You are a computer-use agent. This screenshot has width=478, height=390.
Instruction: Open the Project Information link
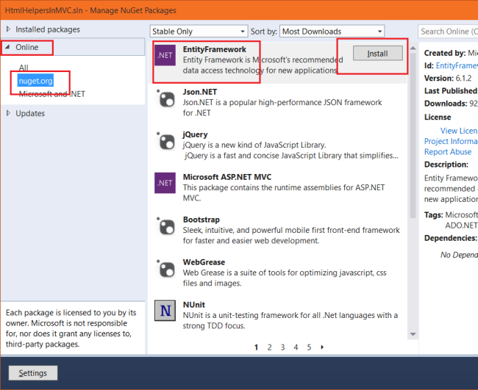(451, 141)
